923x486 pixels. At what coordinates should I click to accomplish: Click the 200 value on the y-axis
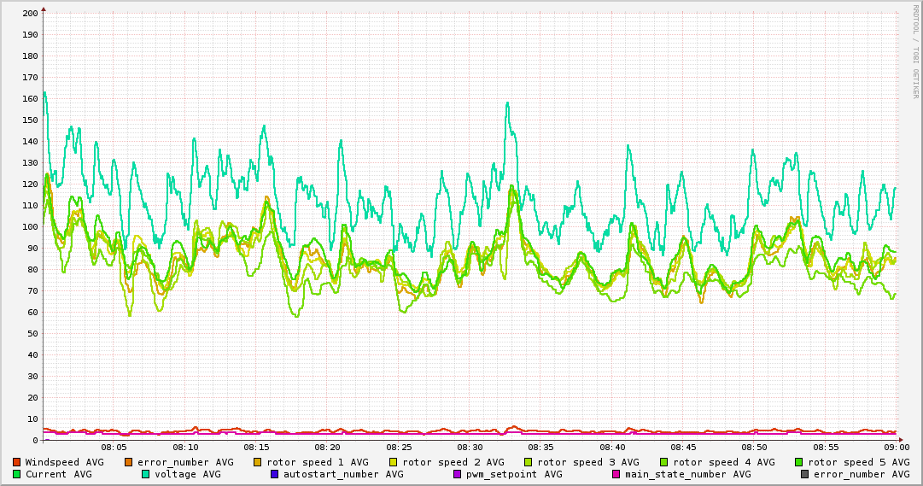(x=29, y=14)
